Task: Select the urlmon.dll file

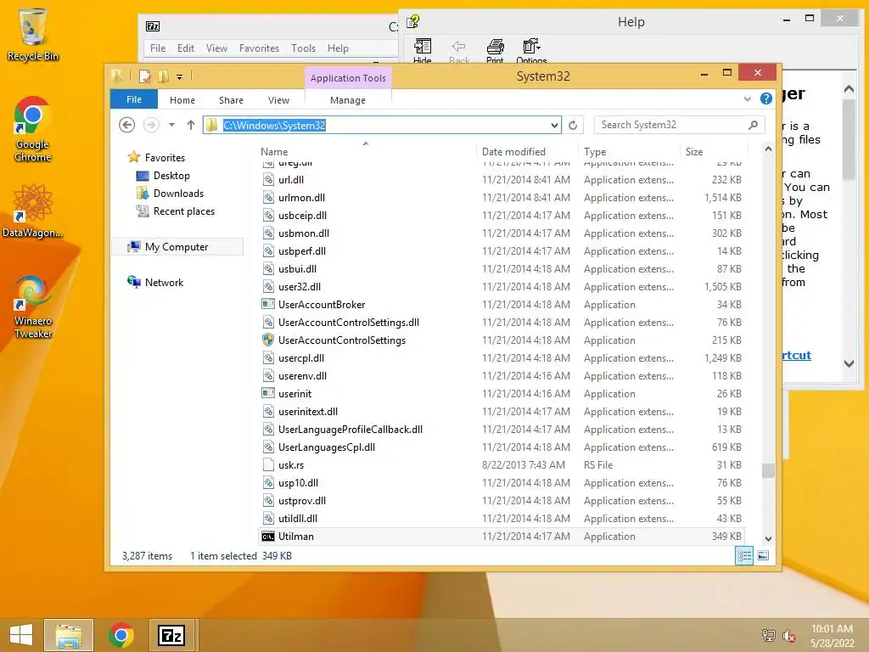Action: [x=502, y=197]
